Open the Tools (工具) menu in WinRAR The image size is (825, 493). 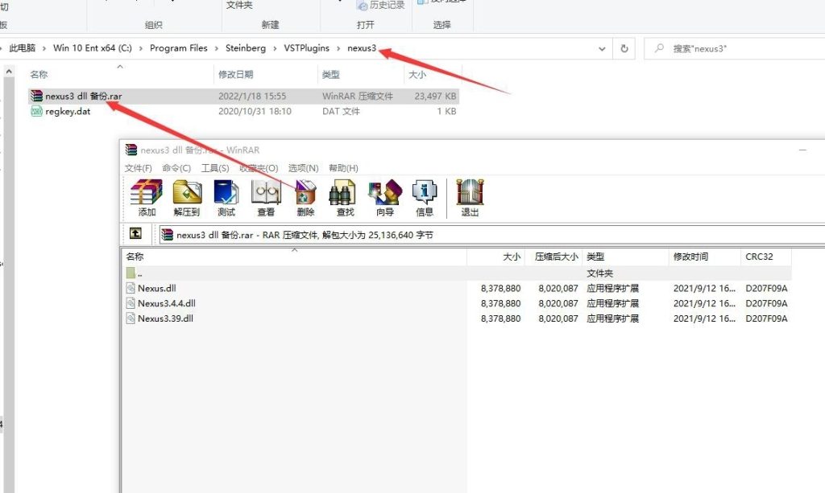pos(215,168)
